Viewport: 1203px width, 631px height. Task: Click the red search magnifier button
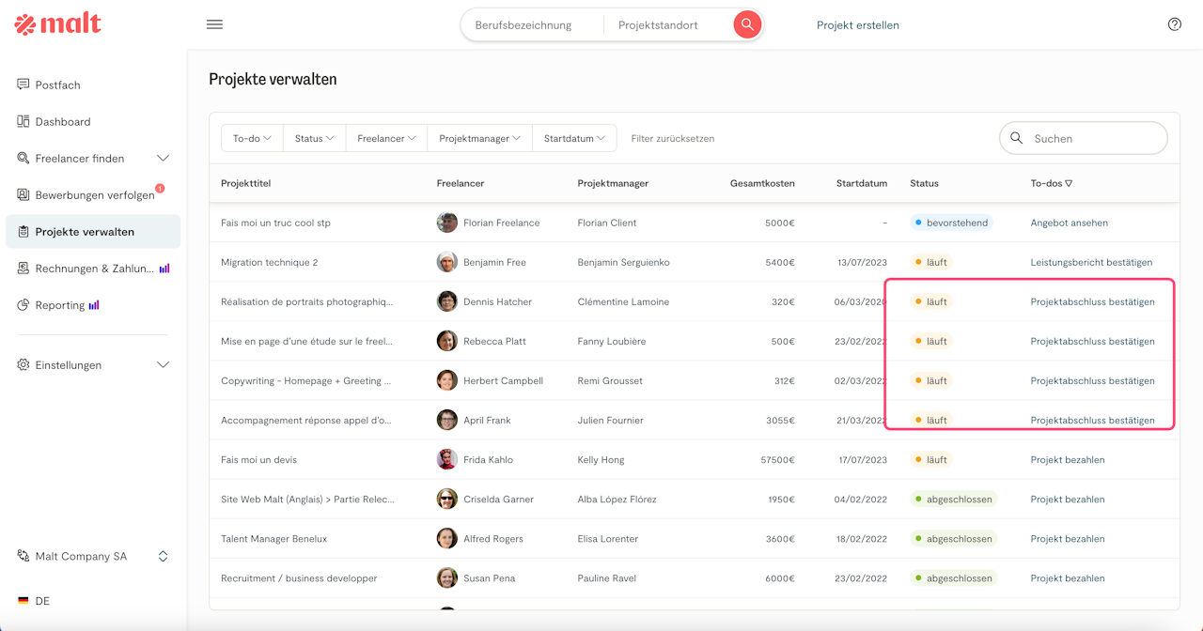(747, 25)
